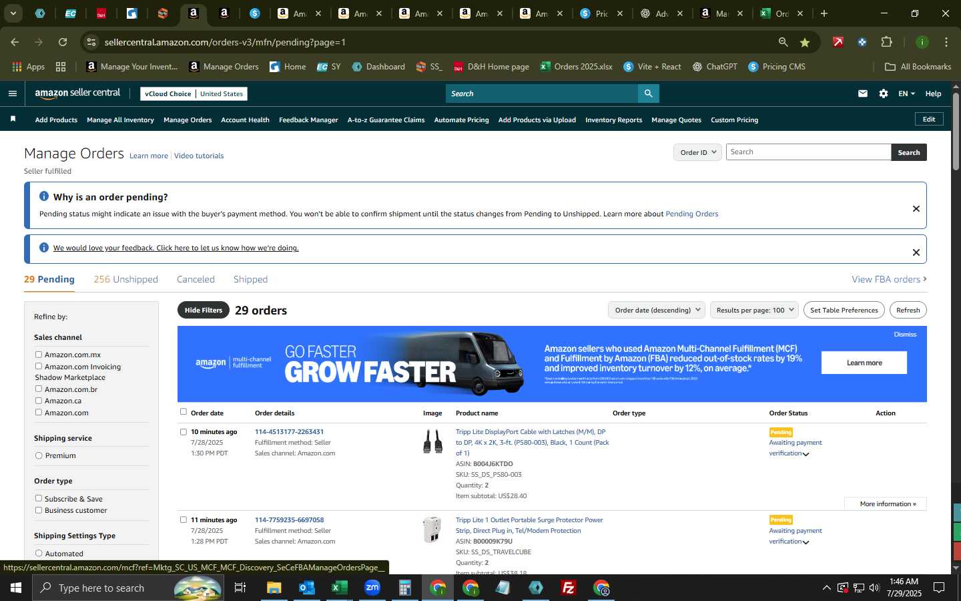Open FileZilla from the taskbar
Screen dimensions: 961x601
tap(569, 588)
